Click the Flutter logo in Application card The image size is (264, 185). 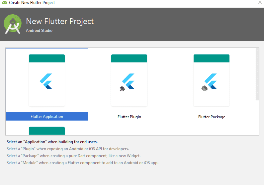pos(46,81)
